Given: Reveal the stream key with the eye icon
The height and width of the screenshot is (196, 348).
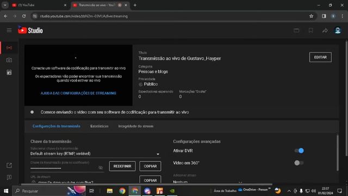Looking at the screenshot, I should coord(101,168).
